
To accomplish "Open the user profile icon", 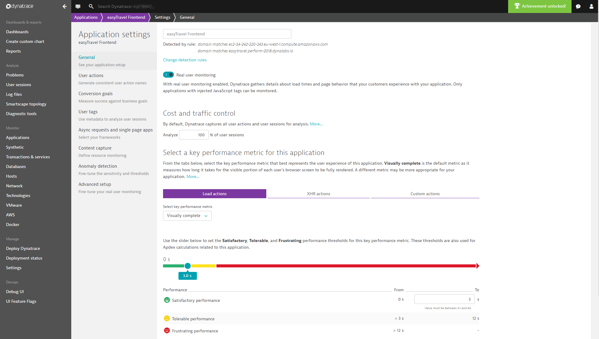I will click(x=591, y=6).
